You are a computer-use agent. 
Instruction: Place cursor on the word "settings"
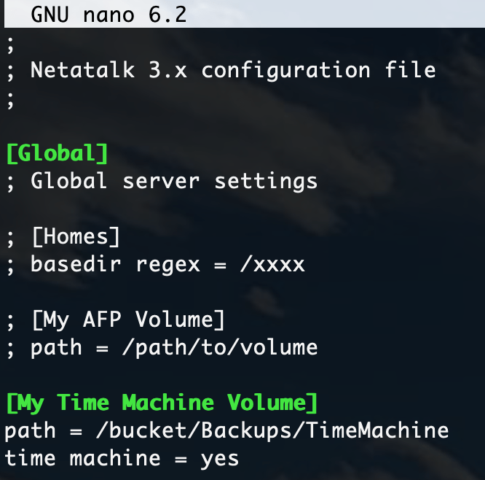[x=266, y=180]
